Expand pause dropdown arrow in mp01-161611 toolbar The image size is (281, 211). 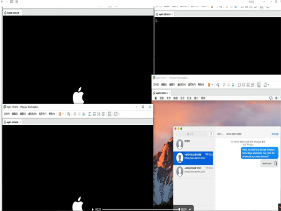213,85
